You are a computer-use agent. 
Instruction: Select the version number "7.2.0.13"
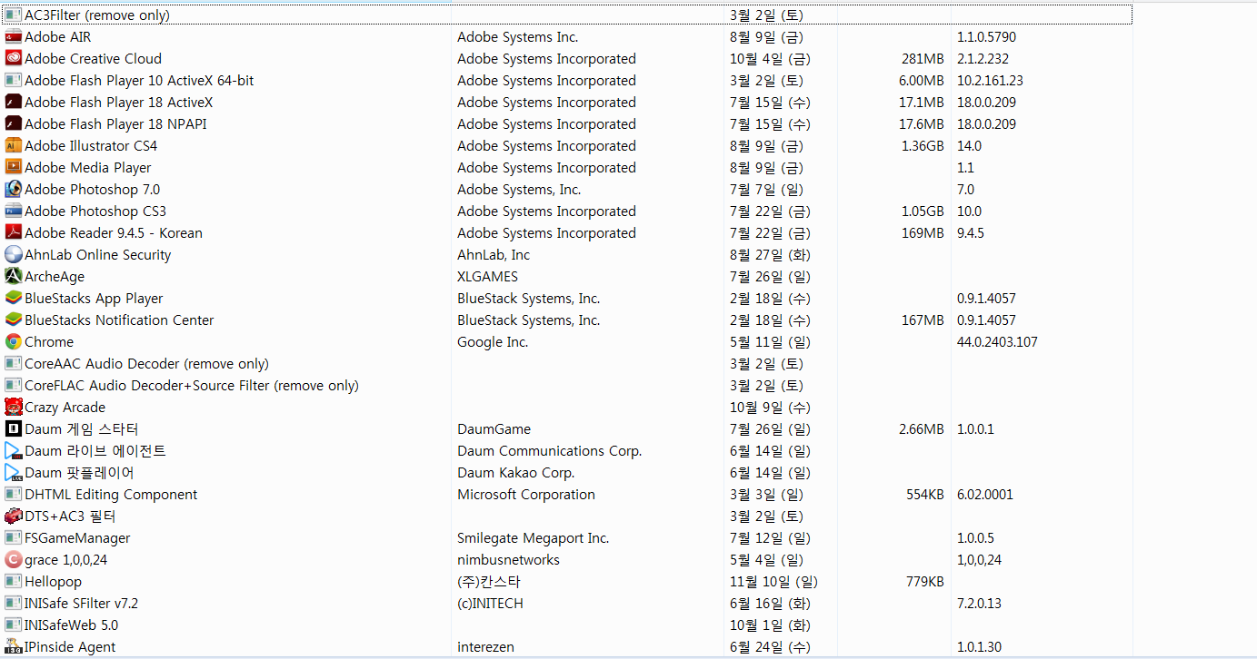(980, 604)
